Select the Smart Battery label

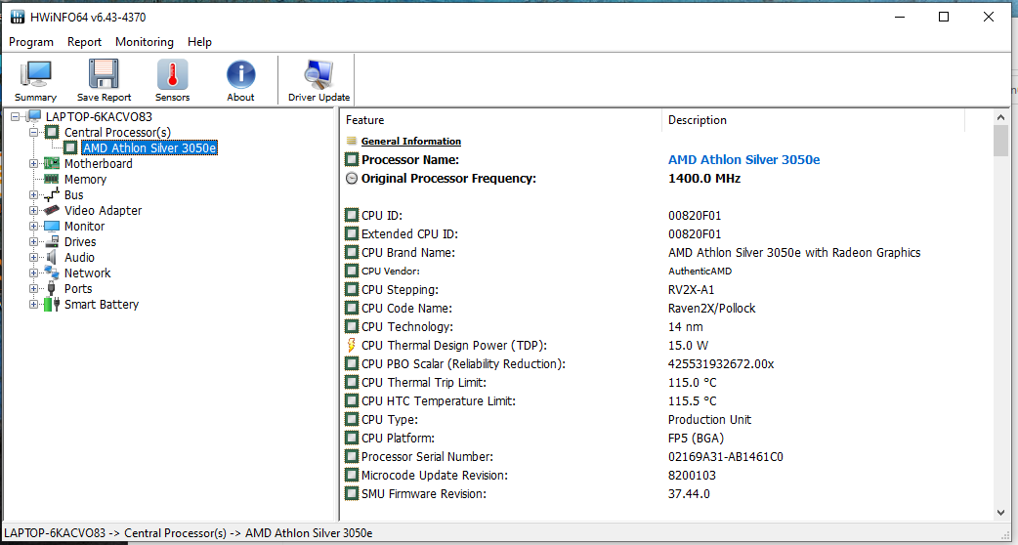(102, 304)
